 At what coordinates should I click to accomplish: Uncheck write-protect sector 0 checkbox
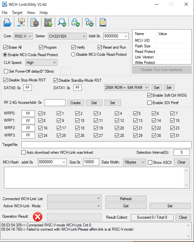[40, 114]
